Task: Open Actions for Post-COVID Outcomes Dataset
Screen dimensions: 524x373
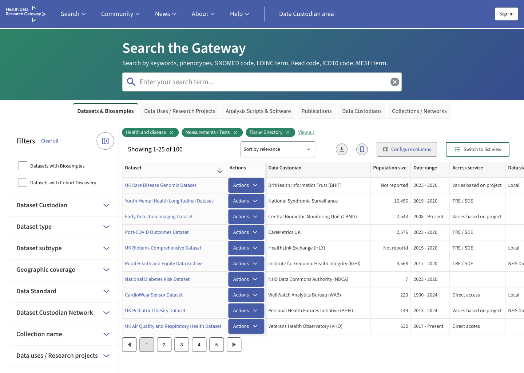Action: [x=246, y=232]
